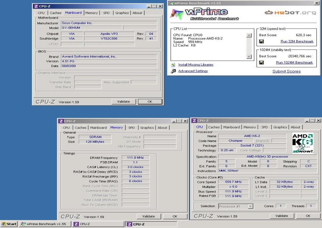
Task: Open Processor #1 selection dropdown
Action: [x=250, y=206]
